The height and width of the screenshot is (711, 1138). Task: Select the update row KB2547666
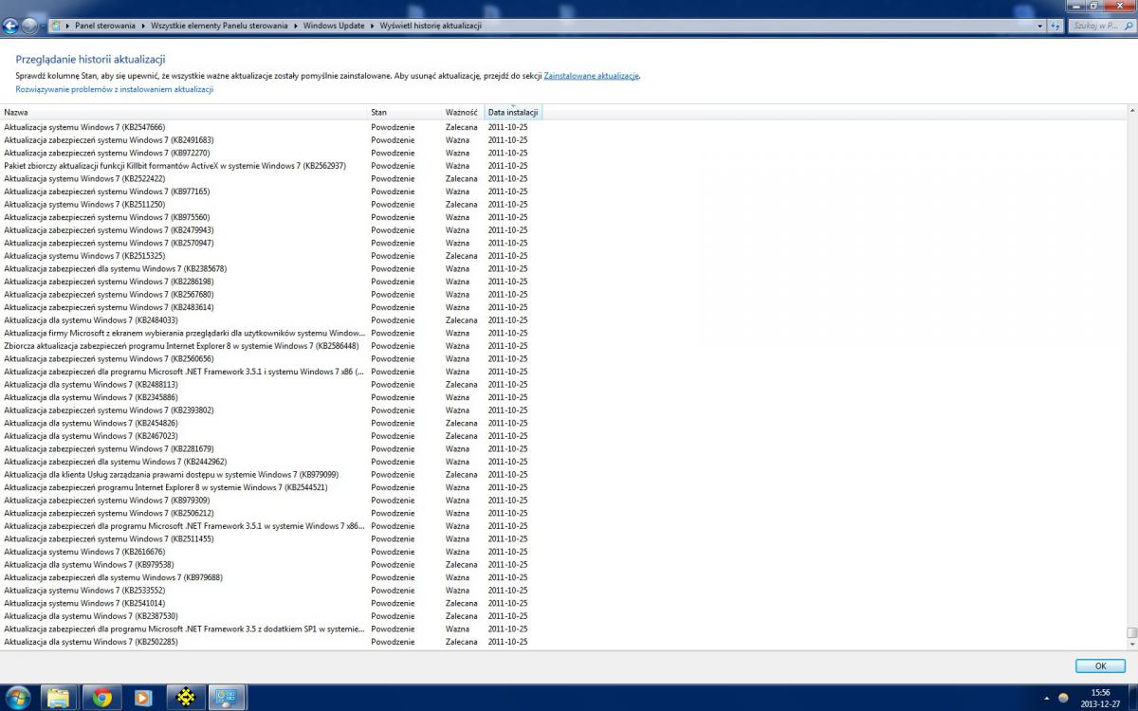[x=271, y=127]
